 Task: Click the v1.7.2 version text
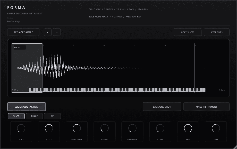coord(10,18)
